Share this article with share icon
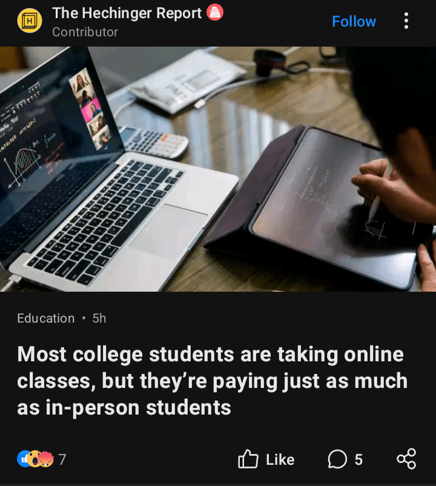The width and height of the screenshot is (436, 486). pos(406,459)
